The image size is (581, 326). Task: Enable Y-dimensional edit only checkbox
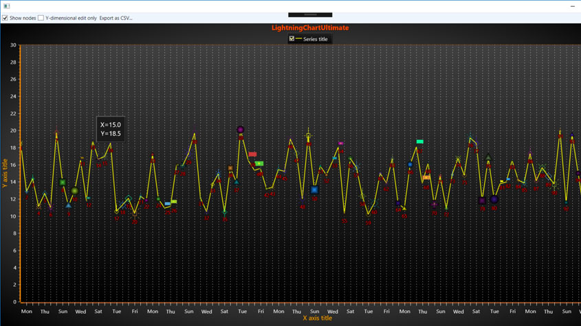(41, 18)
